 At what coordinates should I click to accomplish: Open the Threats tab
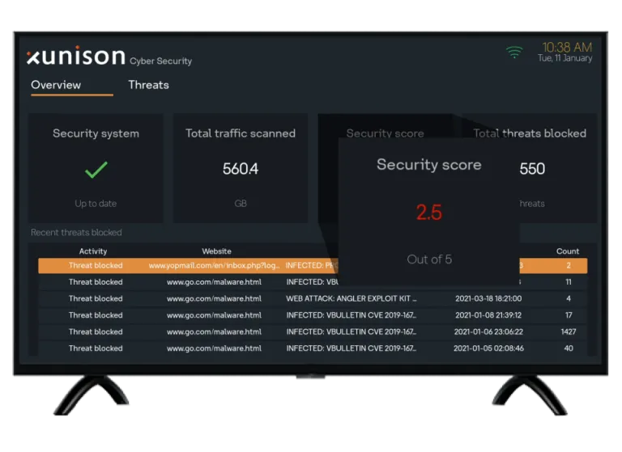(148, 85)
